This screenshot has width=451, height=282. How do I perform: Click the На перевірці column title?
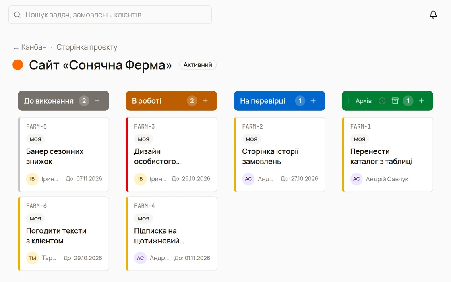coord(263,101)
